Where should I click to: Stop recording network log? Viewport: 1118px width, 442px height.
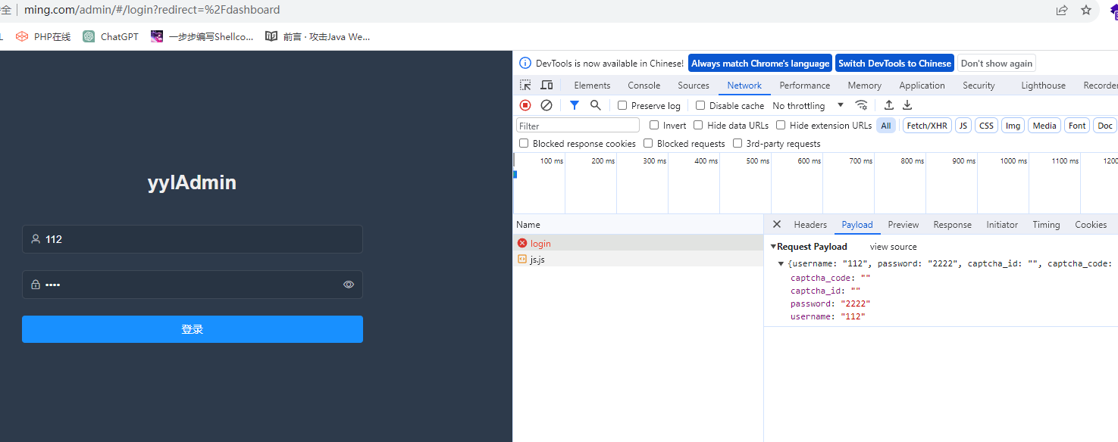[x=525, y=105]
